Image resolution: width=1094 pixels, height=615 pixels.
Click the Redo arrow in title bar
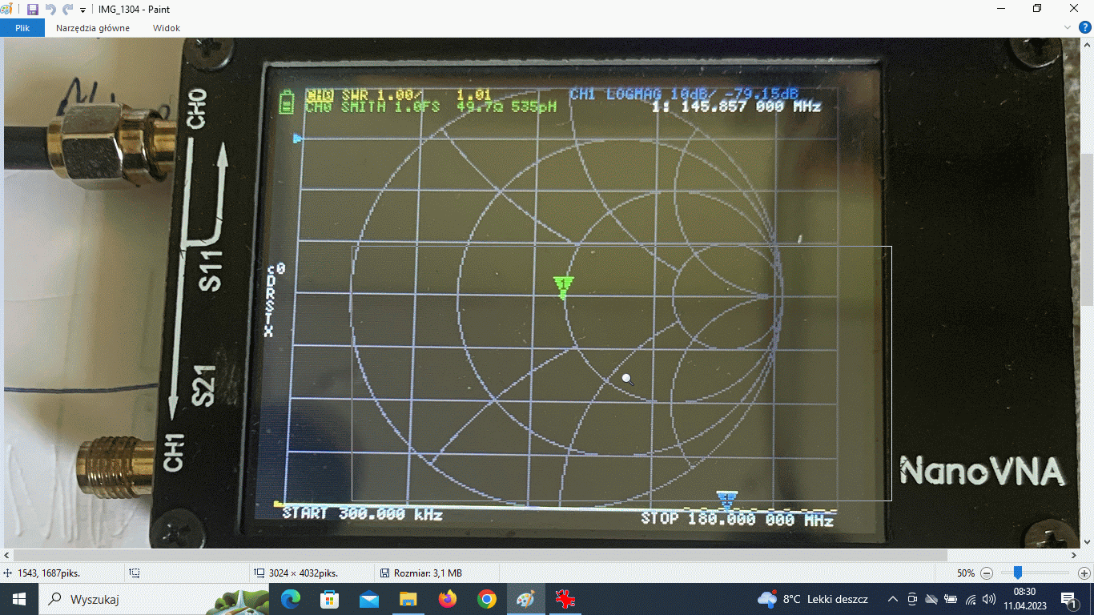[x=68, y=10]
